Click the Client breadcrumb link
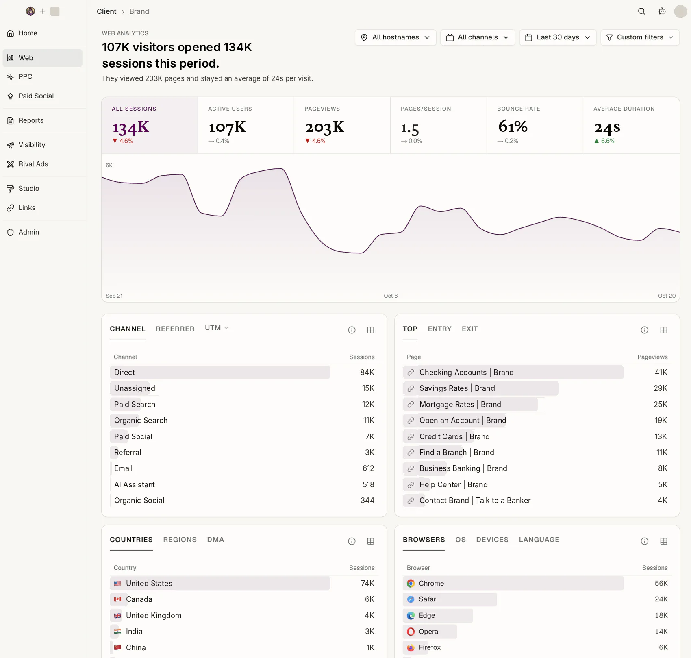The image size is (691, 658). coord(106,11)
